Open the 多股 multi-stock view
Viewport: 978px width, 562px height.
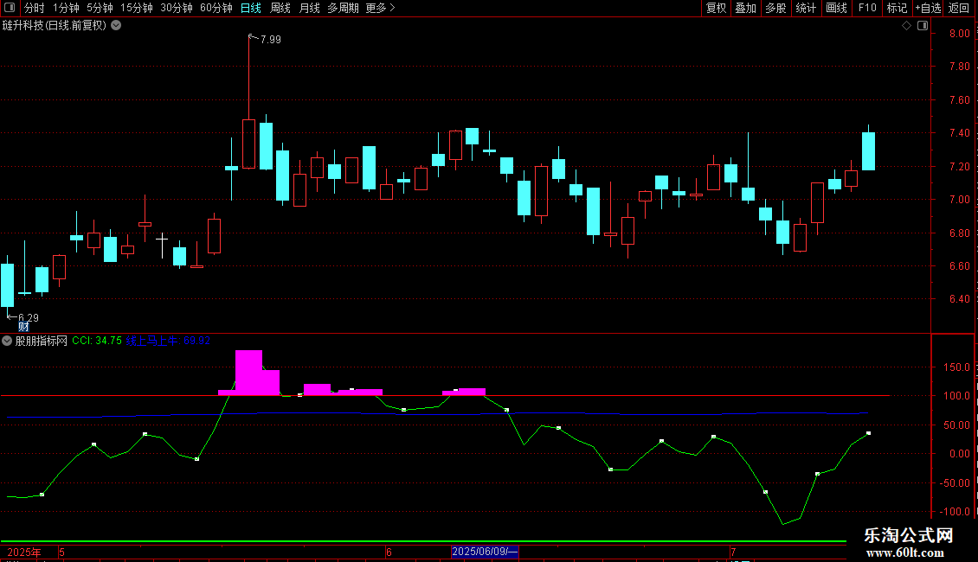775,8
